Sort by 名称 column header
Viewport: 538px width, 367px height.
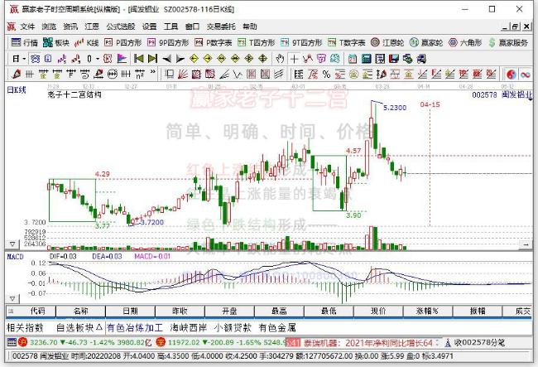coord(81,311)
